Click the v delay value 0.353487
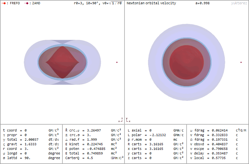 point(220,154)
